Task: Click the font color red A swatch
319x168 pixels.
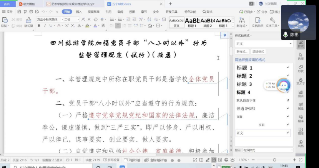Action: tap(95, 26)
